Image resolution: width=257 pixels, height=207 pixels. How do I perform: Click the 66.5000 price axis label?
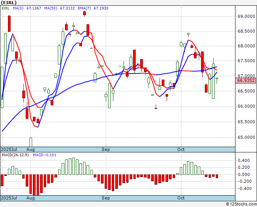[x=246, y=91]
